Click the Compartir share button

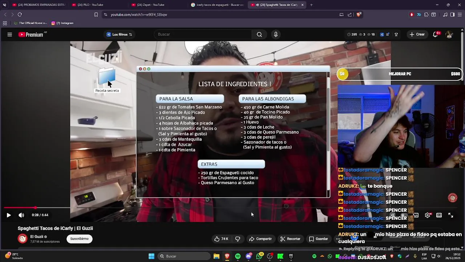pyautogui.click(x=260, y=239)
